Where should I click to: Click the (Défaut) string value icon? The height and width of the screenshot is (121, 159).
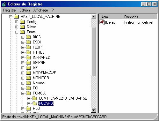click(102, 22)
